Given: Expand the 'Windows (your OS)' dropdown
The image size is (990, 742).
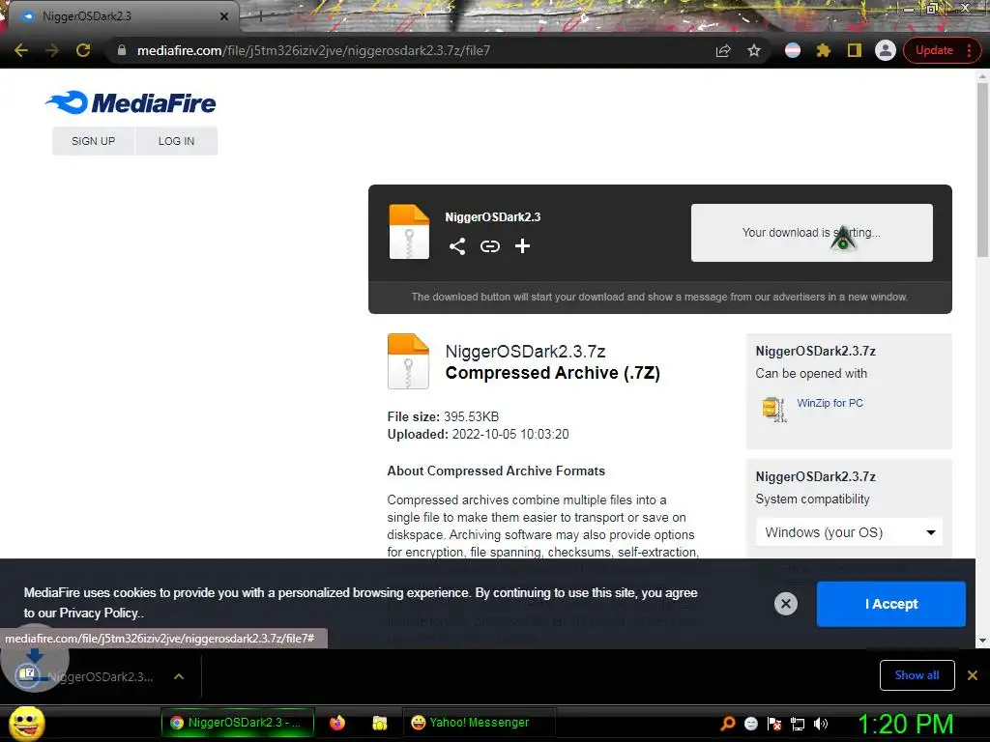Looking at the screenshot, I should [x=849, y=532].
